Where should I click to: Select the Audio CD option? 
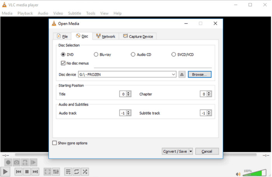[133, 54]
